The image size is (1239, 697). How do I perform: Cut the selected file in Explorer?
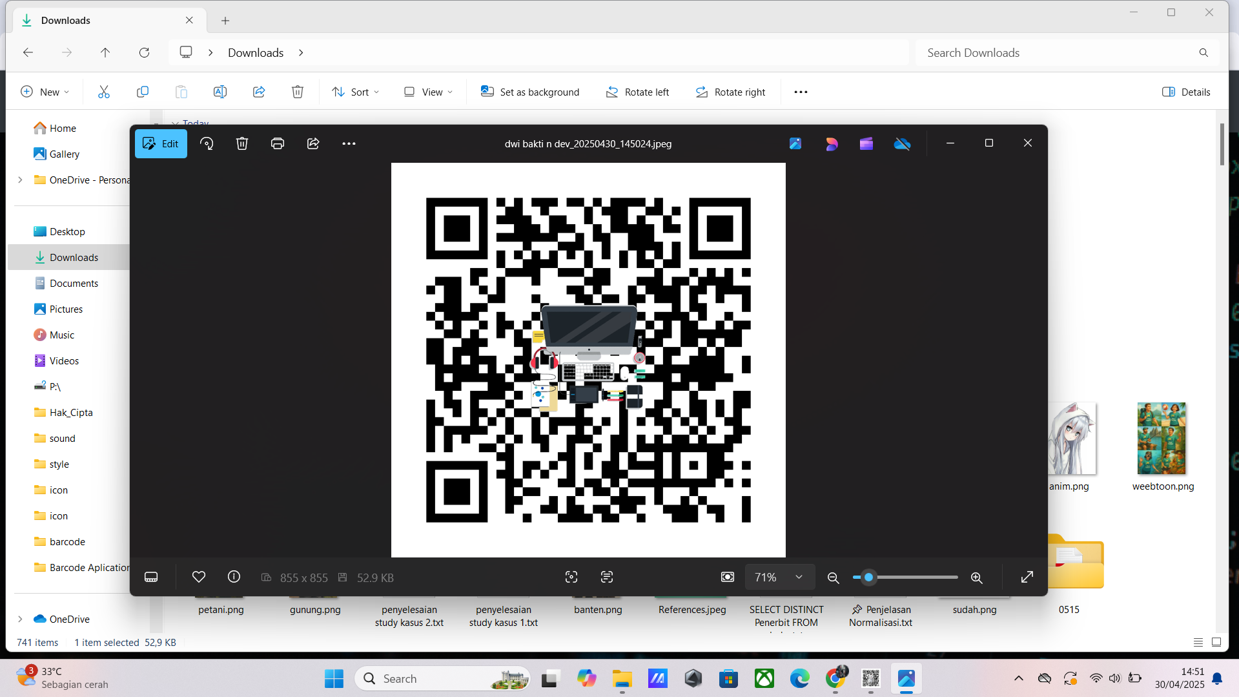(x=104, y=92)
